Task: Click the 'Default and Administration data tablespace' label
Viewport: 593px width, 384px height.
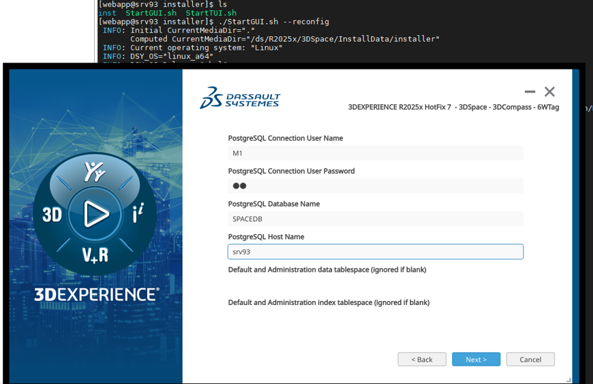Action: 327,270
